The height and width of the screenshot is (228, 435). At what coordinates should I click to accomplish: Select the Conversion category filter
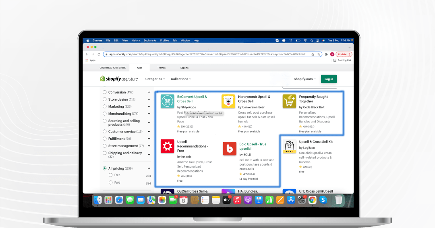tap(105, 92)
